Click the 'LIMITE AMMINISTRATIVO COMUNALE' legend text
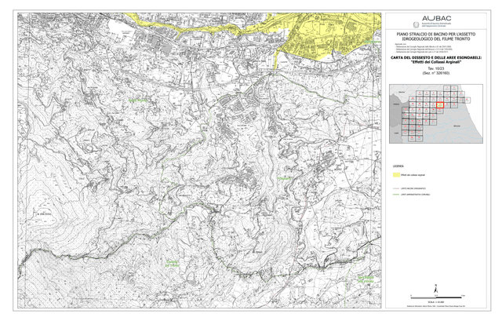Viewport: 502px width, 321px height. point(415,195)
